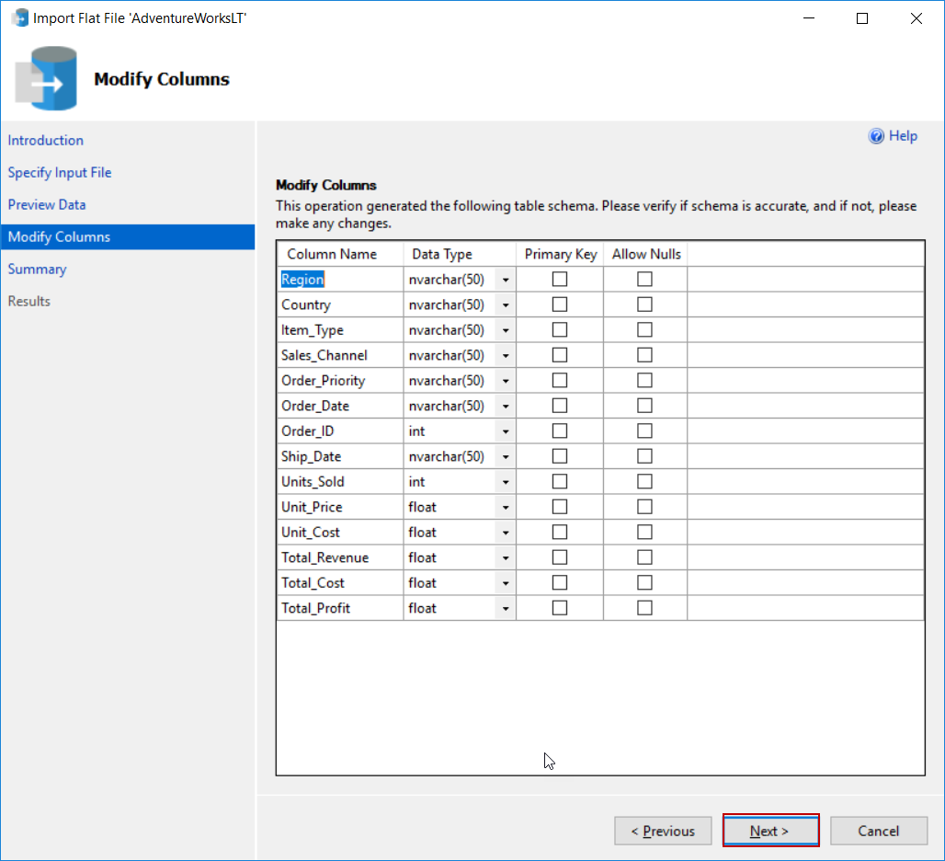945x861 pixels.
Task: Click the app icon in title bar
Action: (x=19, y=17)
